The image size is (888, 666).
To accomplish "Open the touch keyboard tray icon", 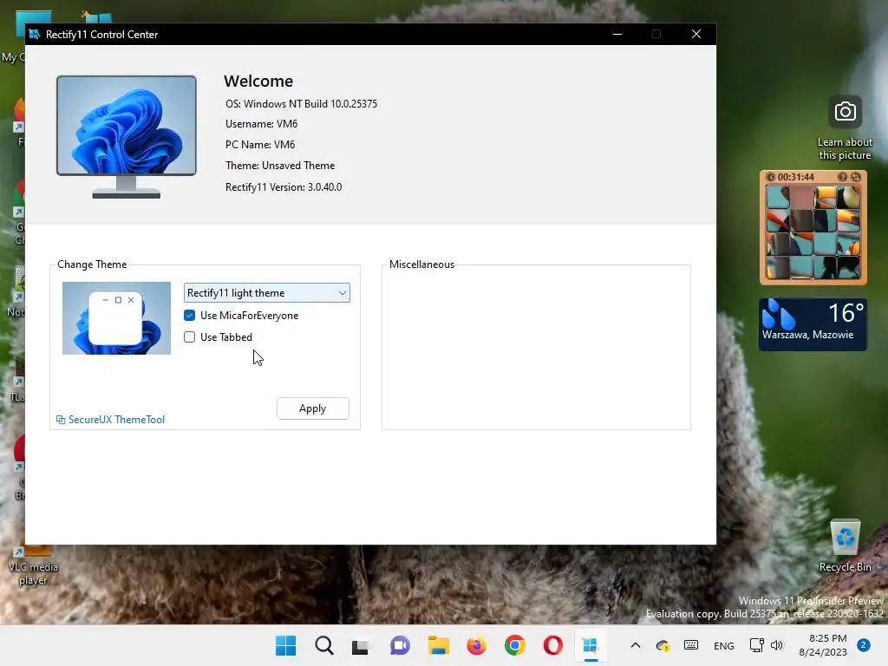I will pyautogui.click(x=691, y=644).
